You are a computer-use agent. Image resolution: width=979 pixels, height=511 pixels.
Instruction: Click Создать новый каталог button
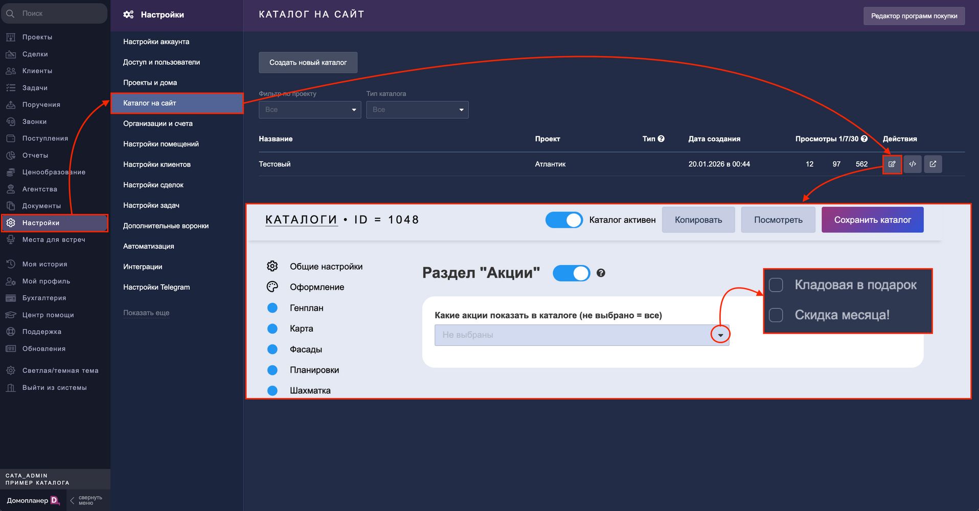(x=308, y=62)
